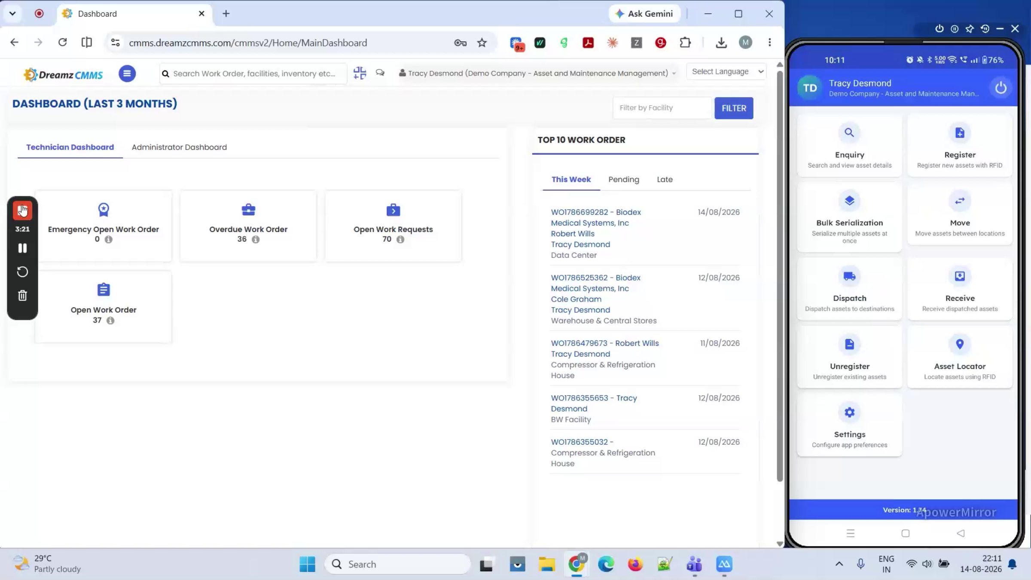Viewport: 1031px width, 580px height.
Task: Select the Pending work order tab
Action: pyautogui.click(x=624, y=180)
